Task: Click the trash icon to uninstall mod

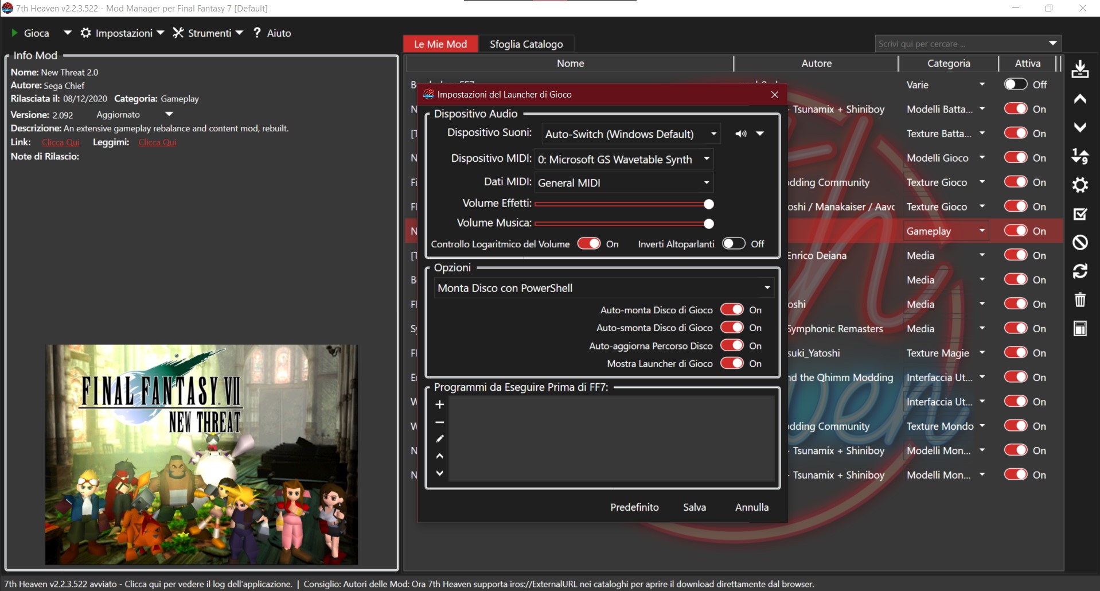Action: point(1080,300)
